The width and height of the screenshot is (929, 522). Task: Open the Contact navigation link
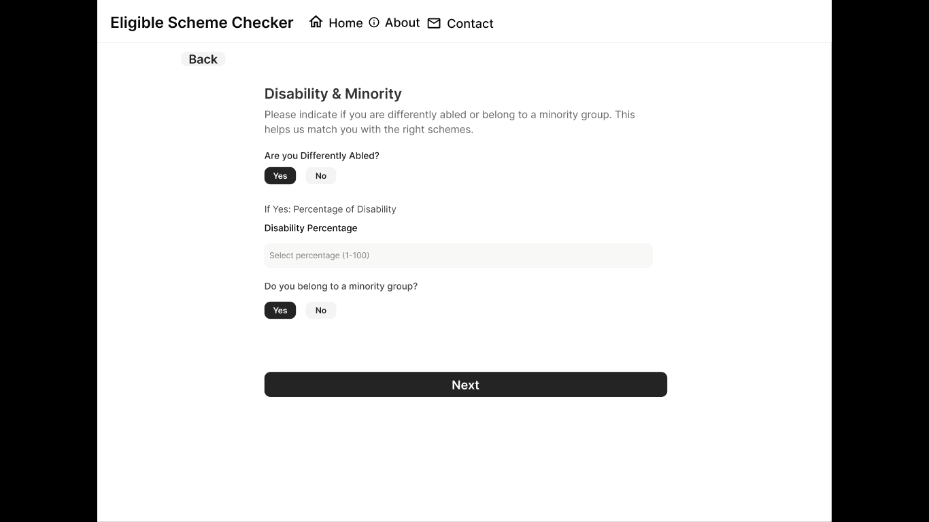[470, 23]
